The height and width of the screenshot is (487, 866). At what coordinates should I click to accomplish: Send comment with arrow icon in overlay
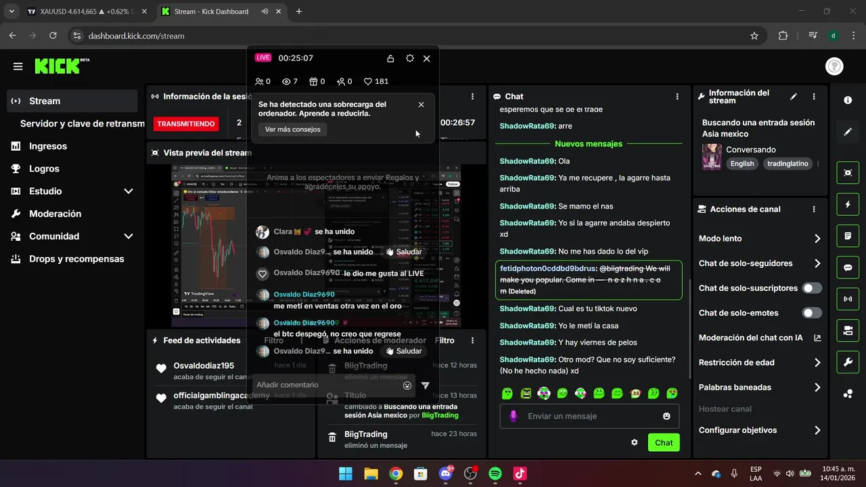point(425,386)
